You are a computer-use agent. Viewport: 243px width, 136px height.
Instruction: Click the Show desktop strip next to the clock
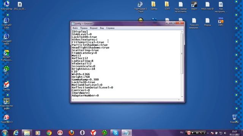click(242, 133)
